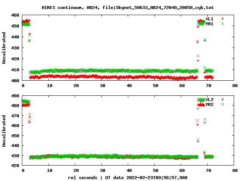The width and height of the screenshot is (242, 181).
Task: Click the red plus marker beside XL1
Action: point(222,19)
